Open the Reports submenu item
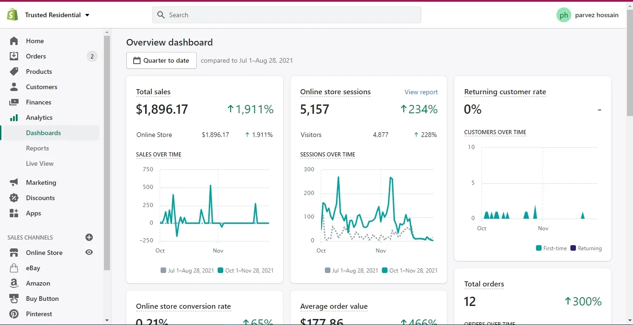 (38, 148)
